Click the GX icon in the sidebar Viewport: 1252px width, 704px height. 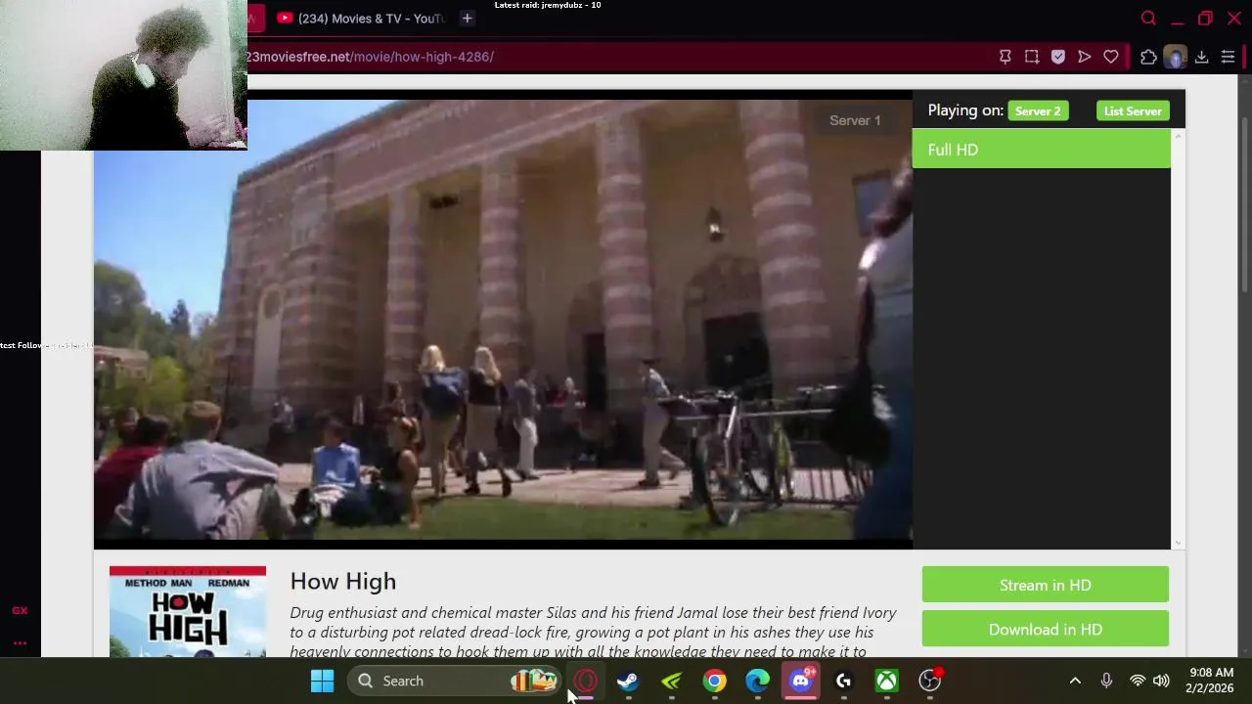click(20, 610)
